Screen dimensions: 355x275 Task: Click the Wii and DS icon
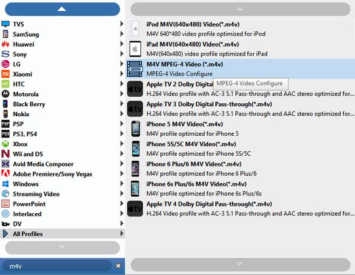(5, 154)
